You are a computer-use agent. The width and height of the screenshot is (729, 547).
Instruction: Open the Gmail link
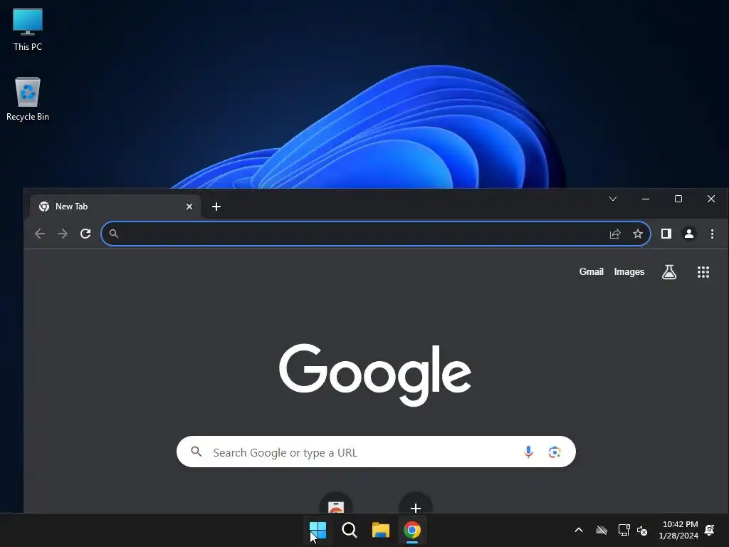click(x=591, y=271)
